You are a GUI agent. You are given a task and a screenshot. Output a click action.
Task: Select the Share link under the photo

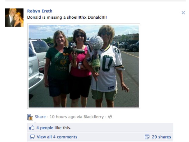[x=40, y=117]
